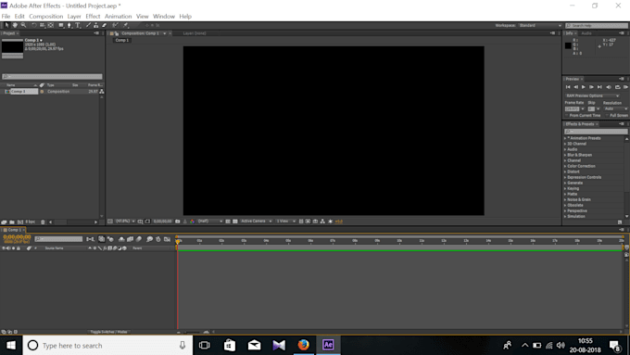Click Play button in Preview panel
Viewport: 630px width, 355px height.
click(584, 87)
